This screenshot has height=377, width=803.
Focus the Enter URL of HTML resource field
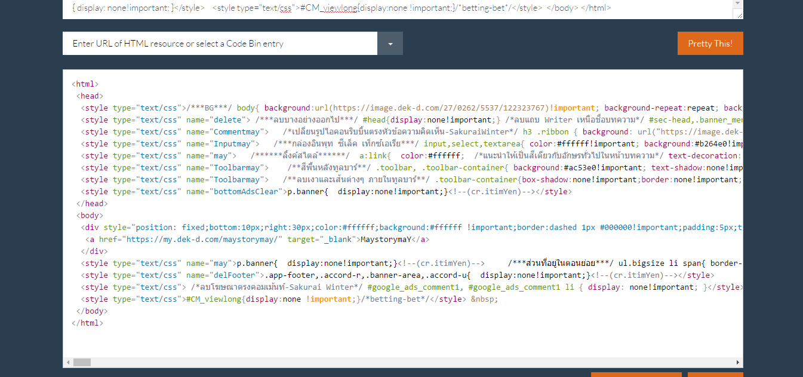coord(220,44)
